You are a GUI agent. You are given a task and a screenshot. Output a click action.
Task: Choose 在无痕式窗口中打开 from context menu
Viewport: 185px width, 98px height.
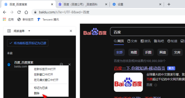point(48,80)
